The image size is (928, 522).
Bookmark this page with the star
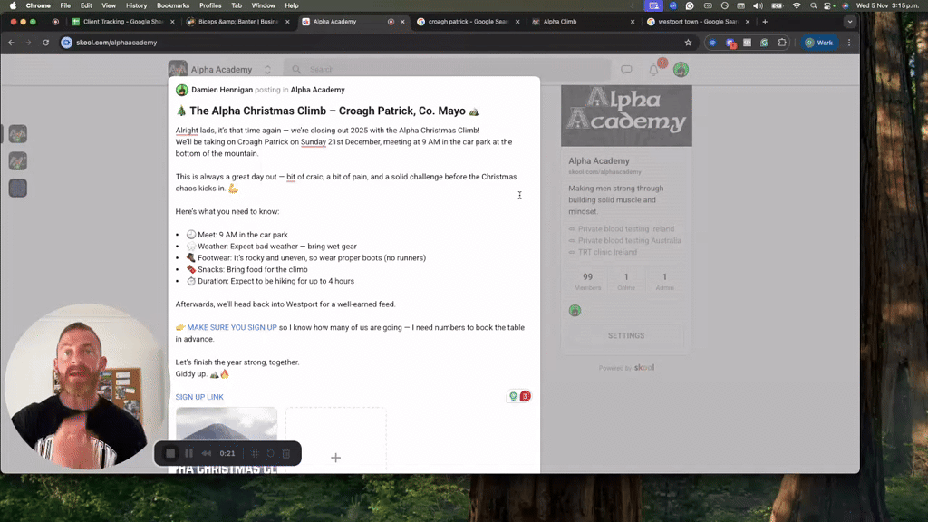[x=688, y=43]
